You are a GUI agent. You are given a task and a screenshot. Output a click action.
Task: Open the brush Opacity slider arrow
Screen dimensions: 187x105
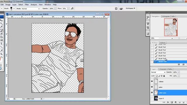(55, 8)
